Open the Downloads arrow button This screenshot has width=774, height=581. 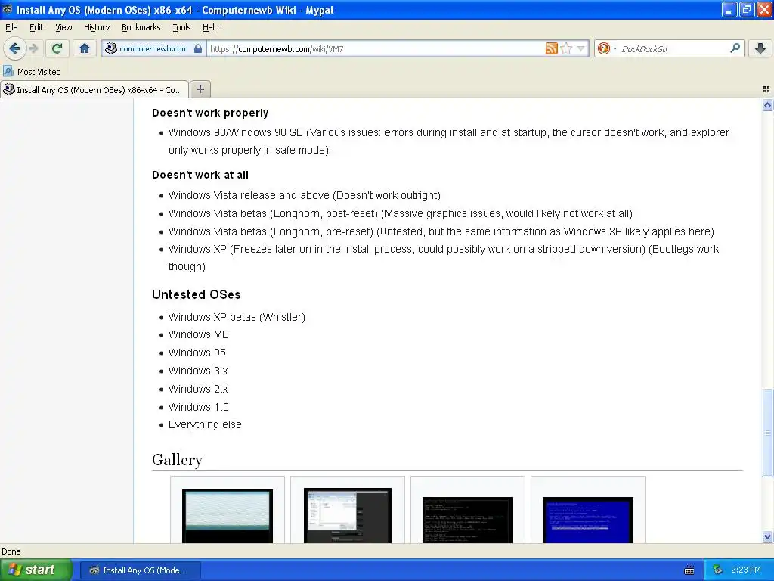pos(760,48)
